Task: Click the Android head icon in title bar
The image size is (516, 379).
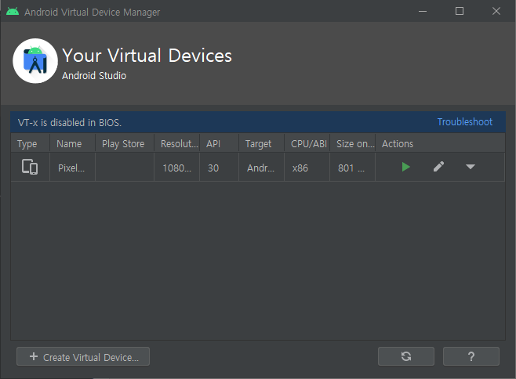Action: pyautogui.click(x=13, y=12)
